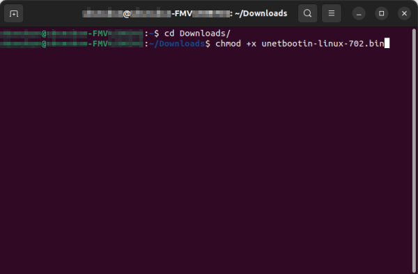This screenshot has width=418, height=274.
Task: Click the 'cd Downloads/' command text
Action: pyautogui.click(x=197, y=33)
